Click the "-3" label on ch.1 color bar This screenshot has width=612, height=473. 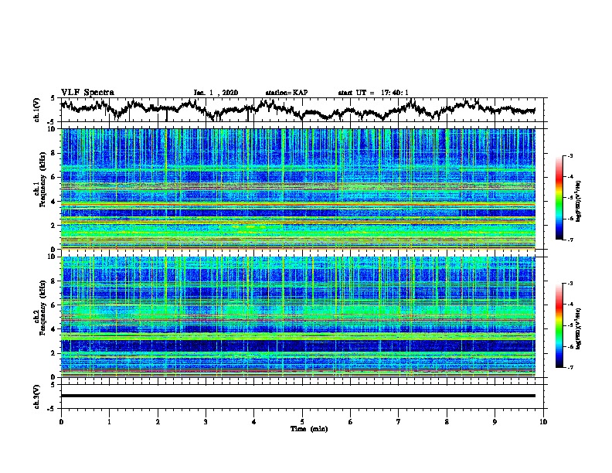tap(569, 156)
